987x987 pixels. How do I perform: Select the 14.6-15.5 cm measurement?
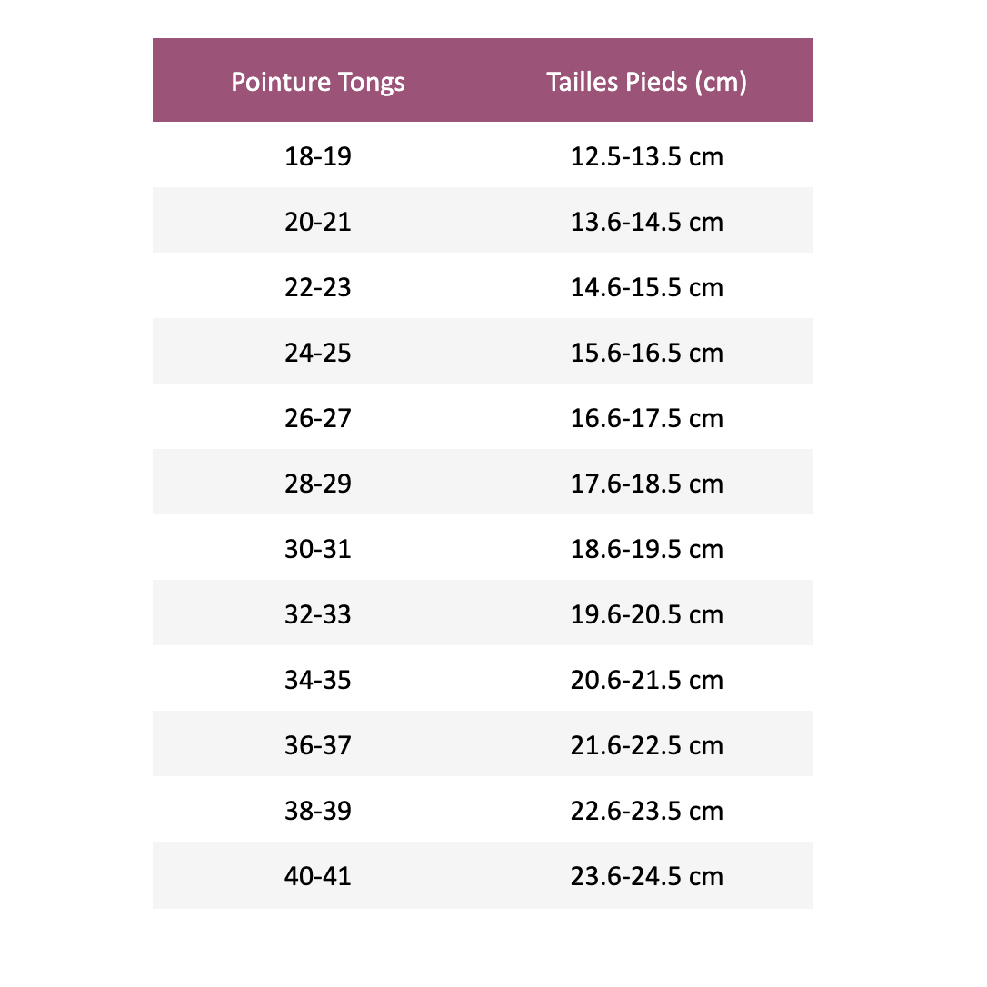(646, 287)
